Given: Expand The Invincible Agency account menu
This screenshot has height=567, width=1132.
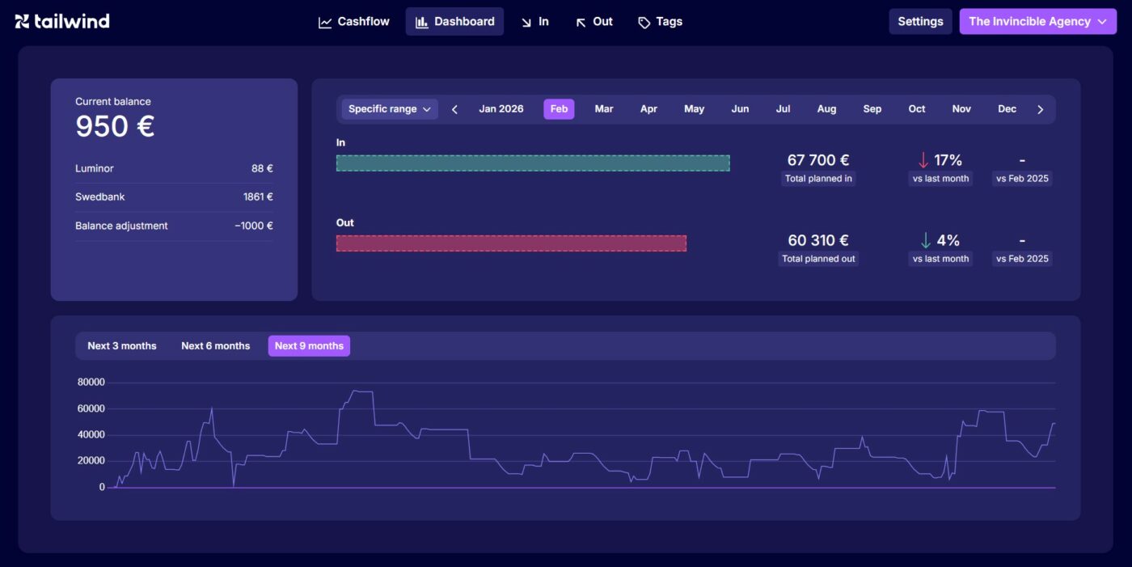Looking at the screenshot, I should (x=1037, y=22).
